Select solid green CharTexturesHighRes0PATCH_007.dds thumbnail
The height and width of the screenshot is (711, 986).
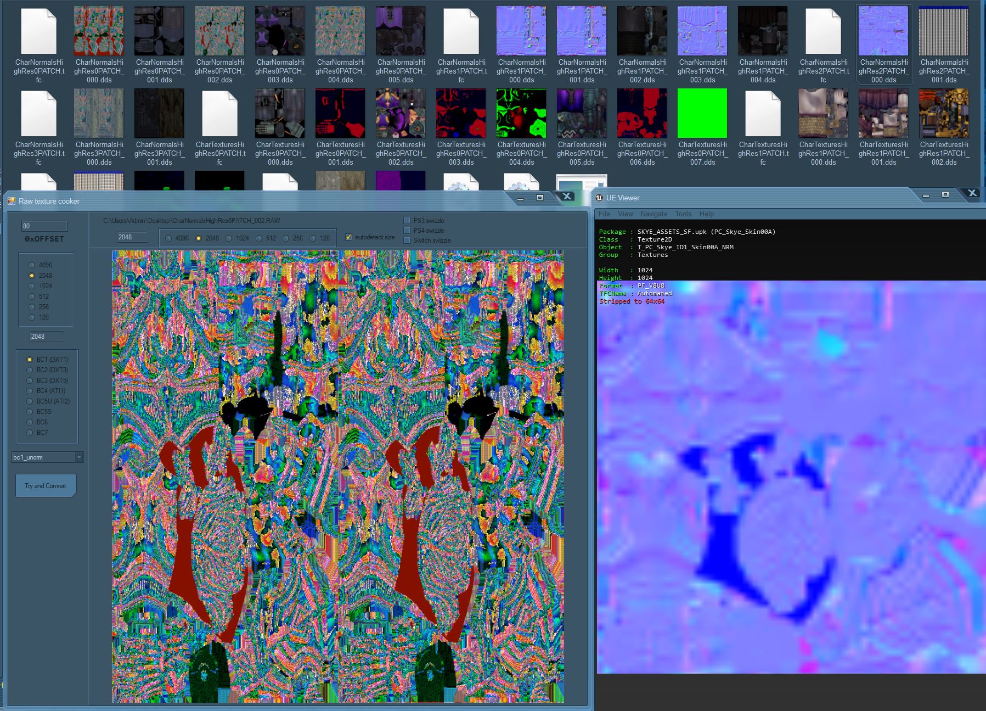(x=702, y=113)
